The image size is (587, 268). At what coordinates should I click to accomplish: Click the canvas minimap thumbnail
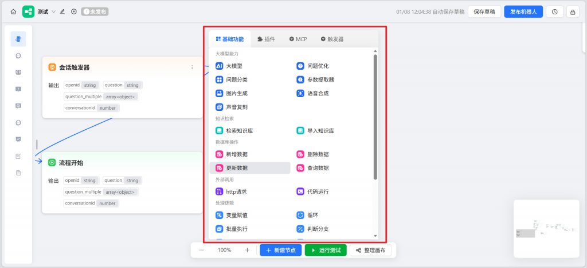point(546,229)
